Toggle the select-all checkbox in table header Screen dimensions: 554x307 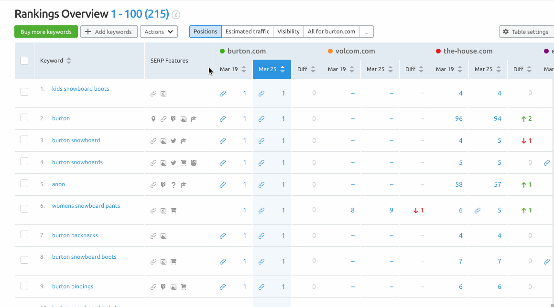point(24,61)
